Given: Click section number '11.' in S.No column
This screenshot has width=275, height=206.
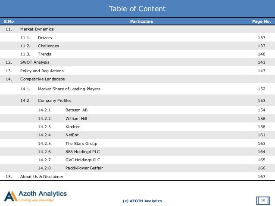Looking at the screenshot, I should click(9, 29).
